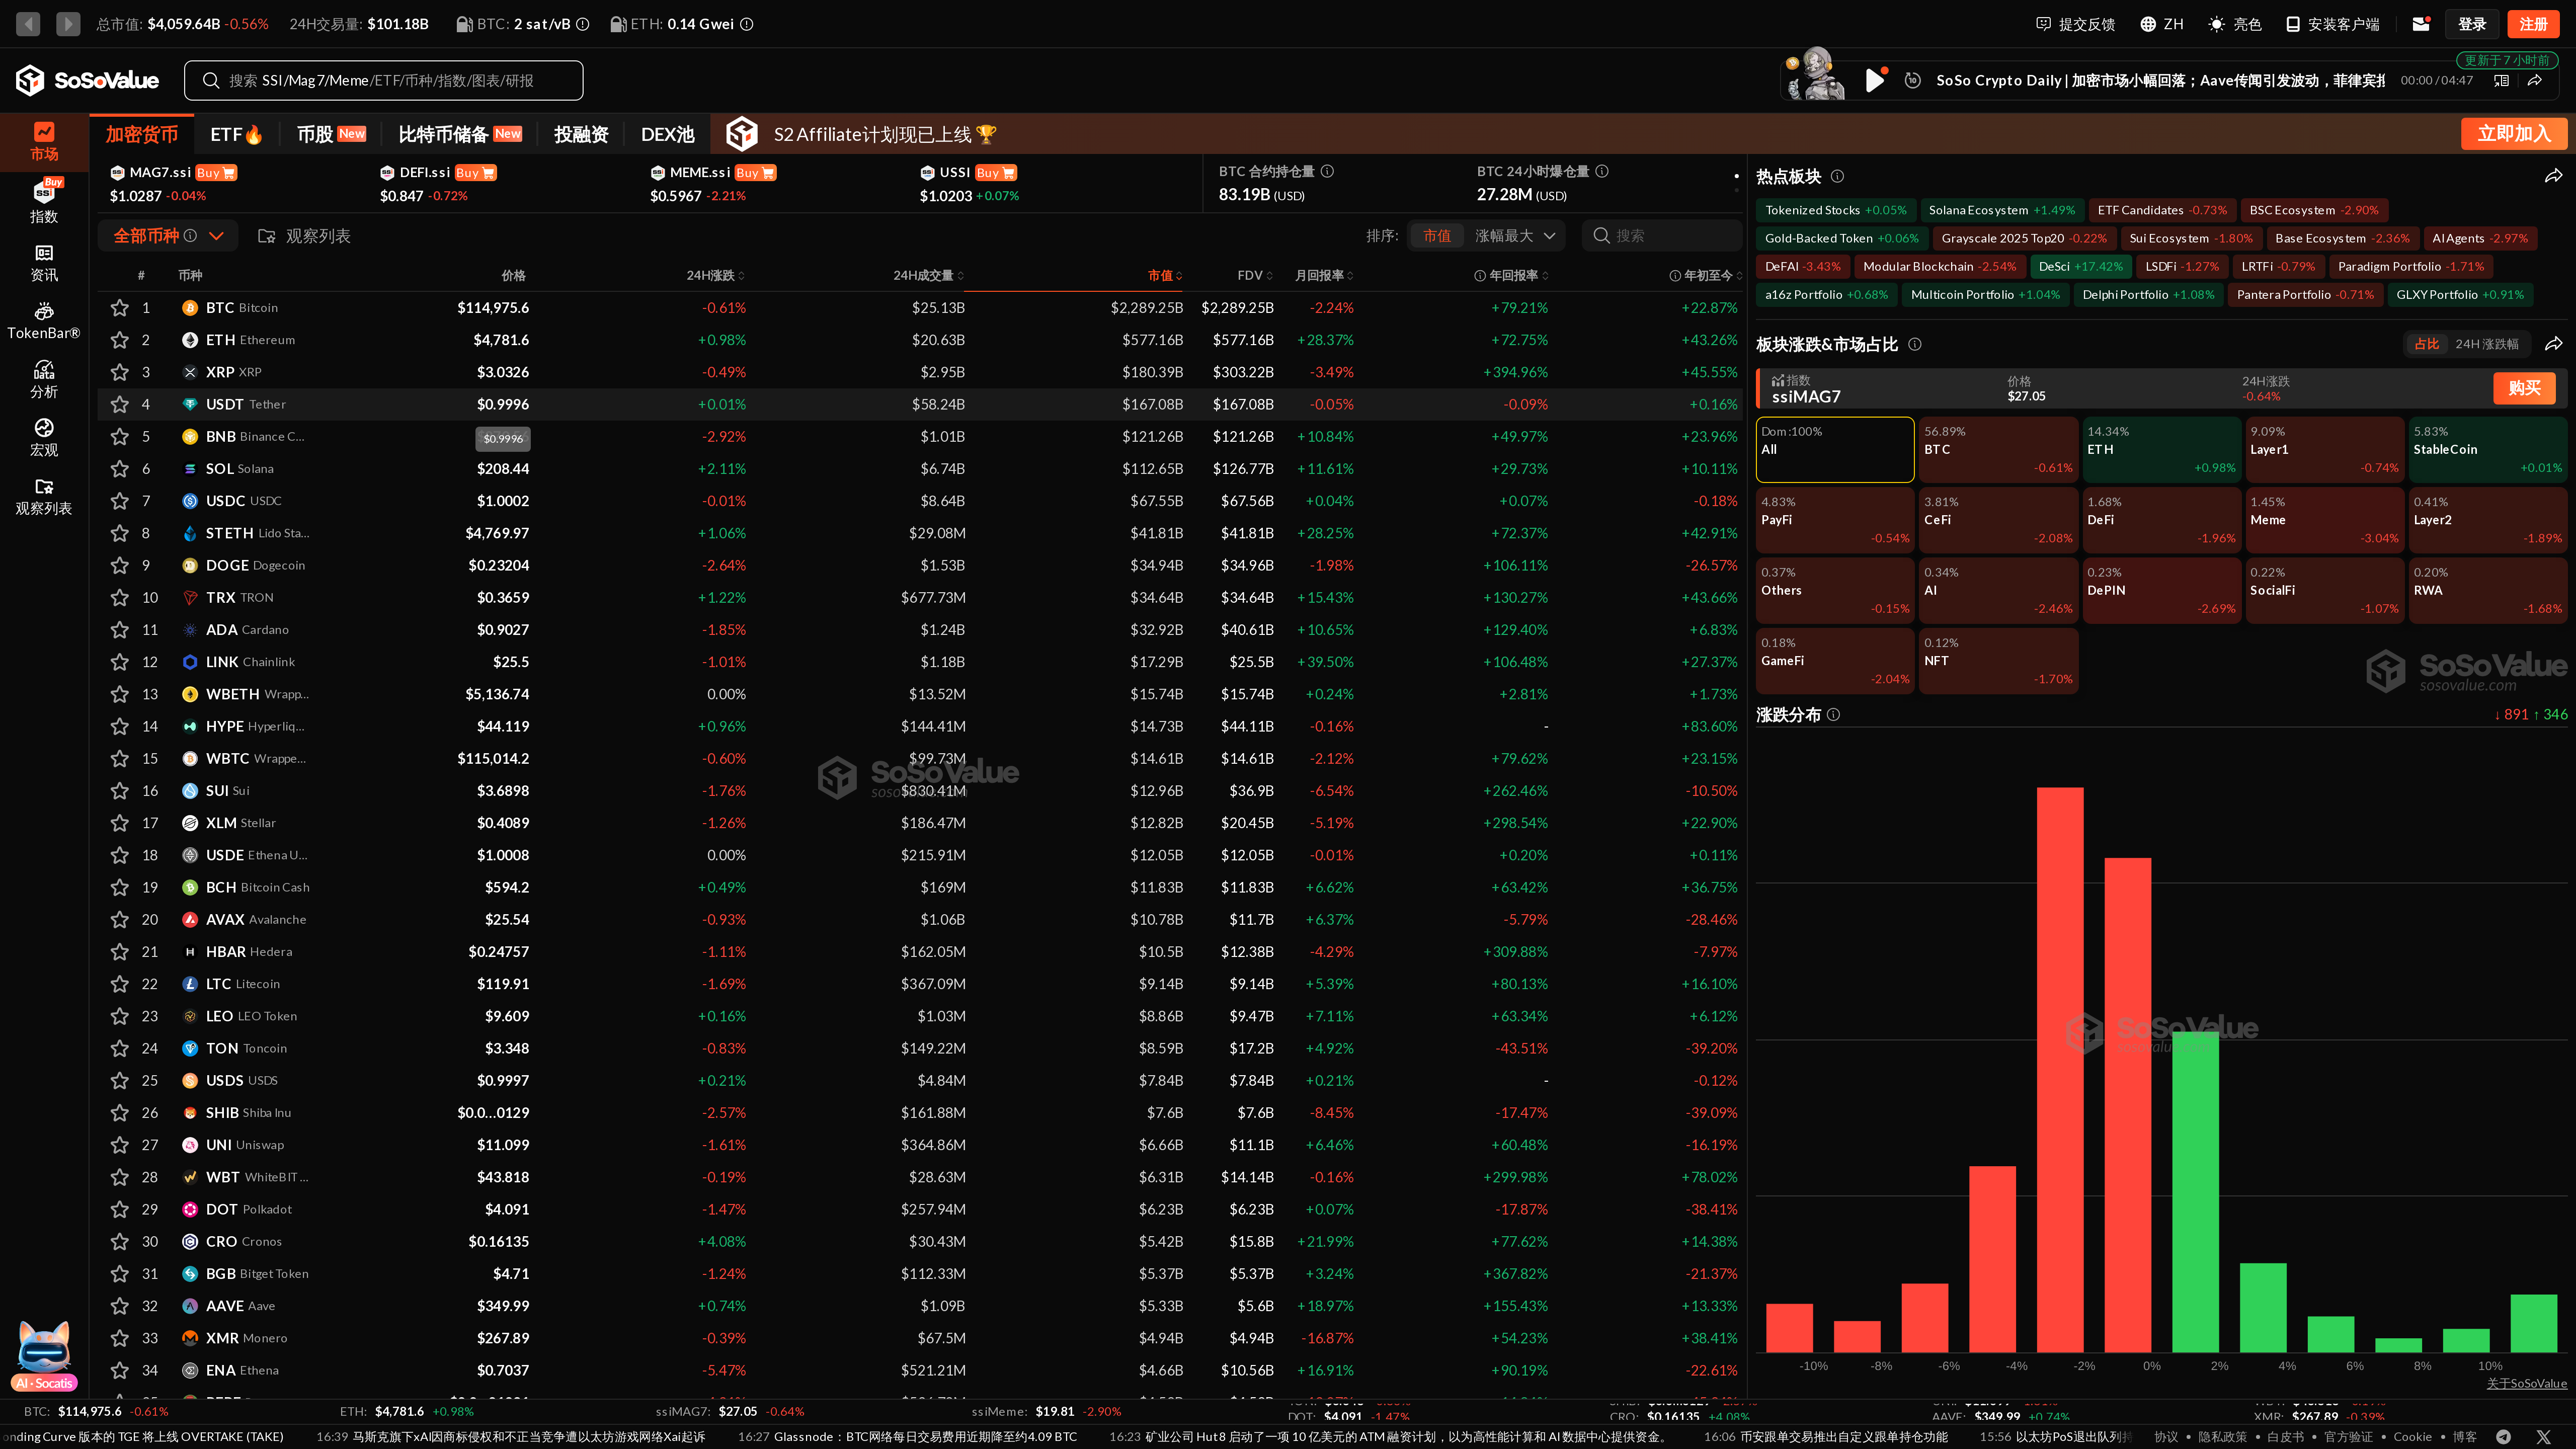
Task: Sort table by 市值 column
Action: pos(1165,275)
